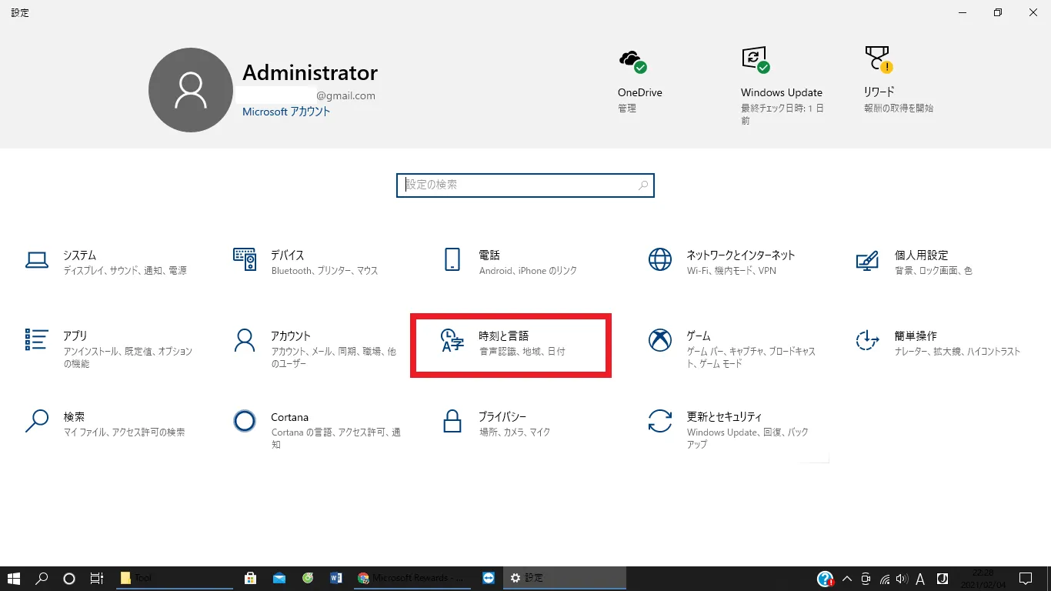This screenshot has width=1051, height=591.
Task: Expand hidden system tray icons
Action: click(x=847, y=579)
